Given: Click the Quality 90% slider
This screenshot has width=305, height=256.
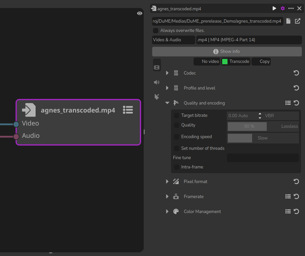Looking at the screenshot, I should (247, 127).
